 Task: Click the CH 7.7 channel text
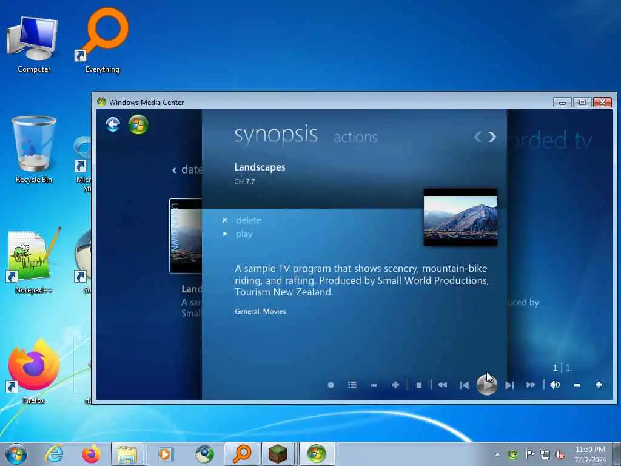coord(244,182)
